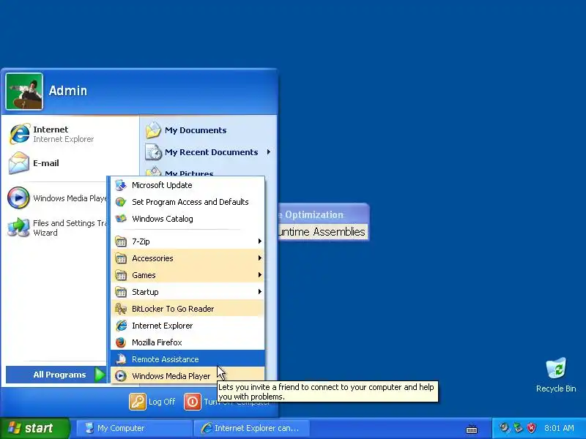Click the network connection tray icon
This screenshot has height=439, width=586.
[x=518, y=428]
